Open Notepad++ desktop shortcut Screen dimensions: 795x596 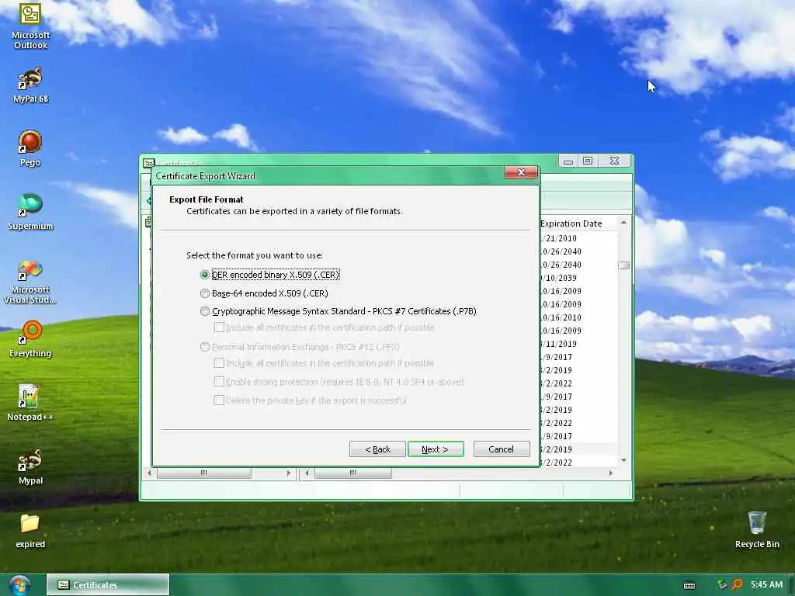30,403
